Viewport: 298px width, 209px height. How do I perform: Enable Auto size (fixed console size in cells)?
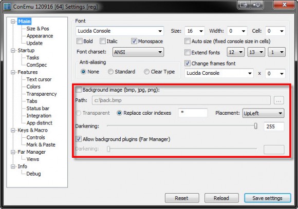[188, 41]
